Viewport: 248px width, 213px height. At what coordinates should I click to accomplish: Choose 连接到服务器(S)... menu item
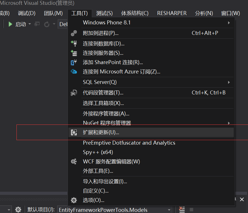point(151,53)
